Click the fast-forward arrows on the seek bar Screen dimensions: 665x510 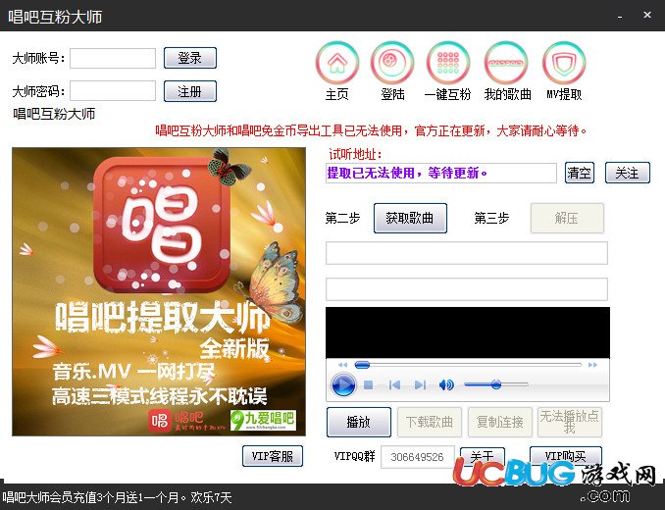coord(592,365)
